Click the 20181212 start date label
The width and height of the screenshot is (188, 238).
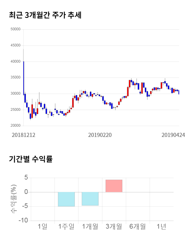coord(23,135)
